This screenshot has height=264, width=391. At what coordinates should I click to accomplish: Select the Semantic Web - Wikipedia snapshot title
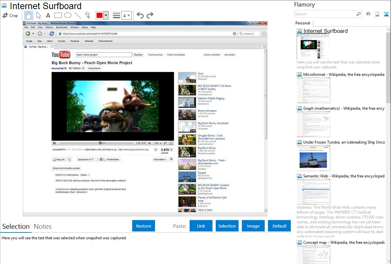344,176
